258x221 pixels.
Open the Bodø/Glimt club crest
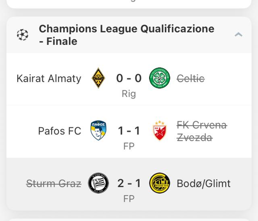[x=160, y=183]
